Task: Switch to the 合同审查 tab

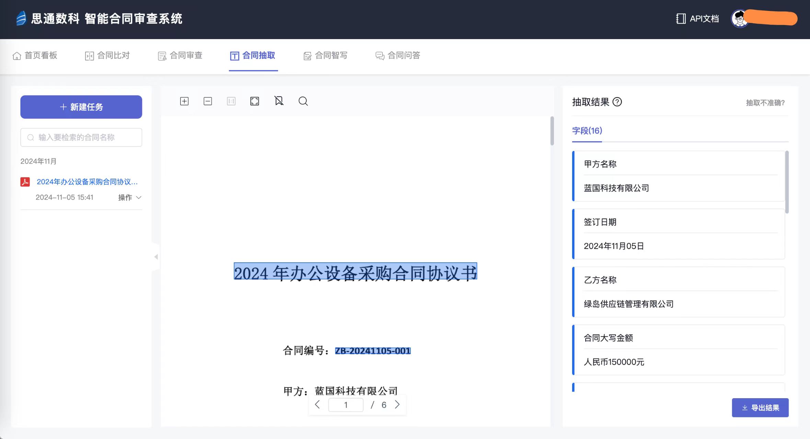Action: click(x=180, y=56)
